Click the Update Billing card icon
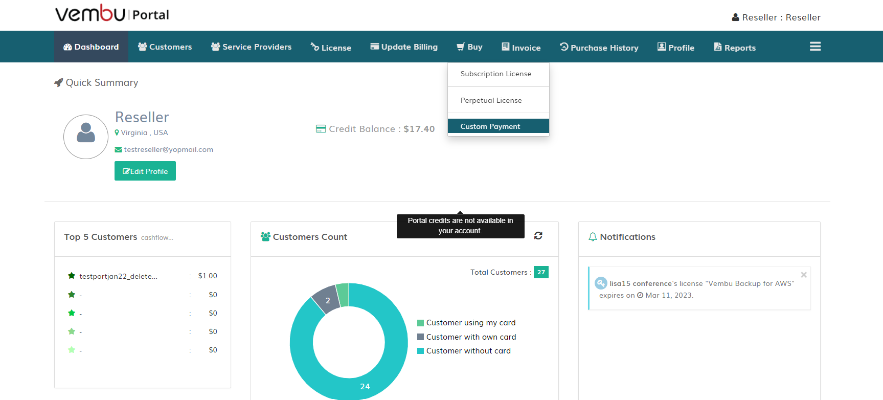883x400 pixels. click(375, 47)
